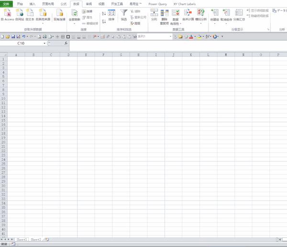
Task: Open the 分级显示 outline dialog launcher
Action: 268,29
